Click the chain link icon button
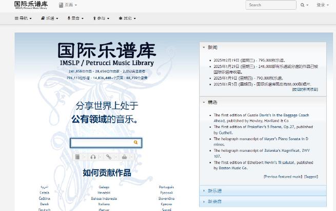336x211 pixels. (108, 157)
